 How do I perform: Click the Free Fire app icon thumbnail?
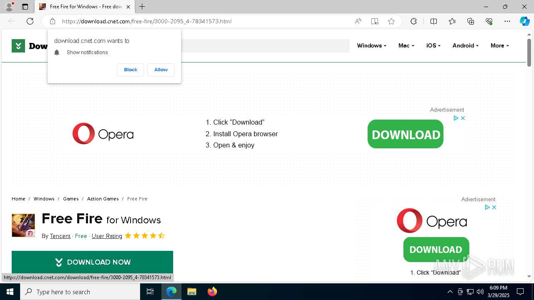pyautogui.click(x=23, y=225)
